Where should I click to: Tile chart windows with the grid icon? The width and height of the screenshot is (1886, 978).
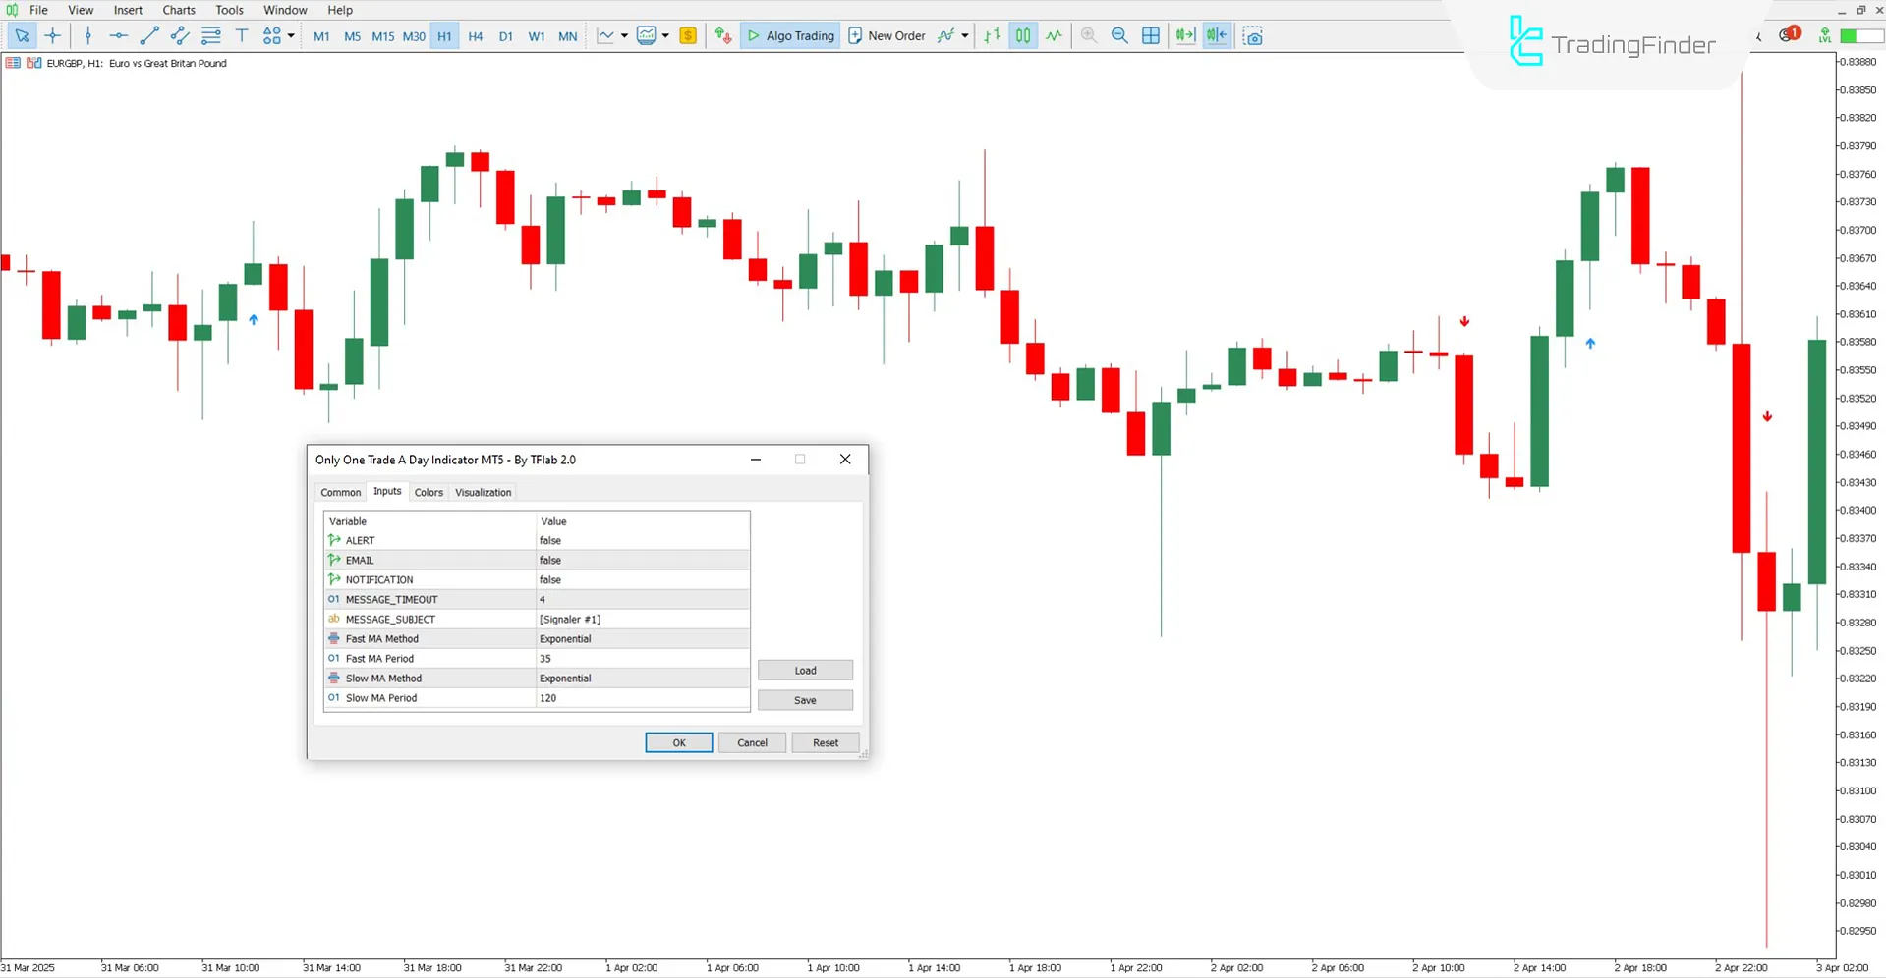click(x=1150, y=35)
